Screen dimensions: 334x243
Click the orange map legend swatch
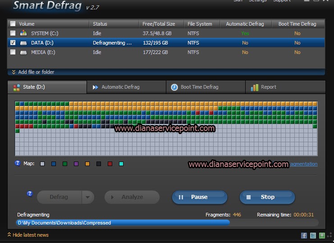coord(87,164)
